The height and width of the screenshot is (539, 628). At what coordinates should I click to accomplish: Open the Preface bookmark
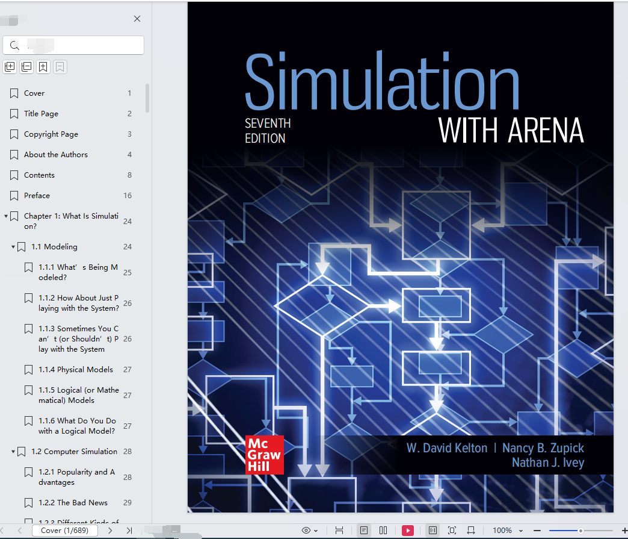(37, 195)
